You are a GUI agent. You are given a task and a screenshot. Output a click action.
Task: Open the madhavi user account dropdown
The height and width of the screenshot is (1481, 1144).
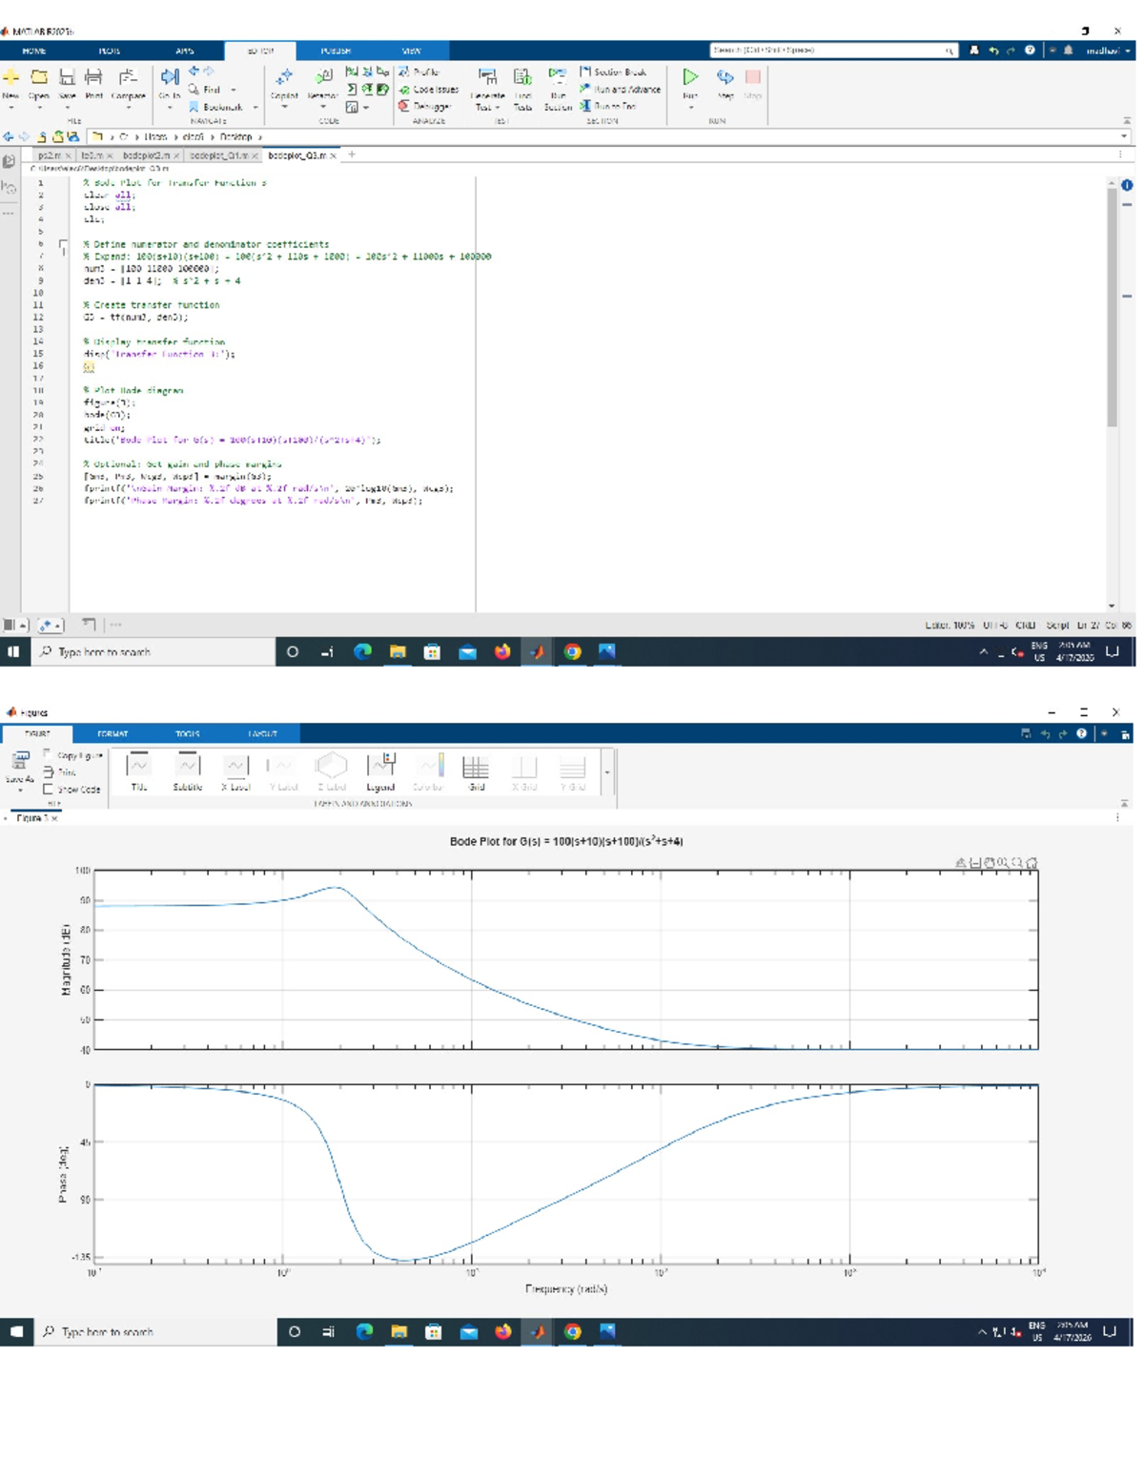point(1108,50)
